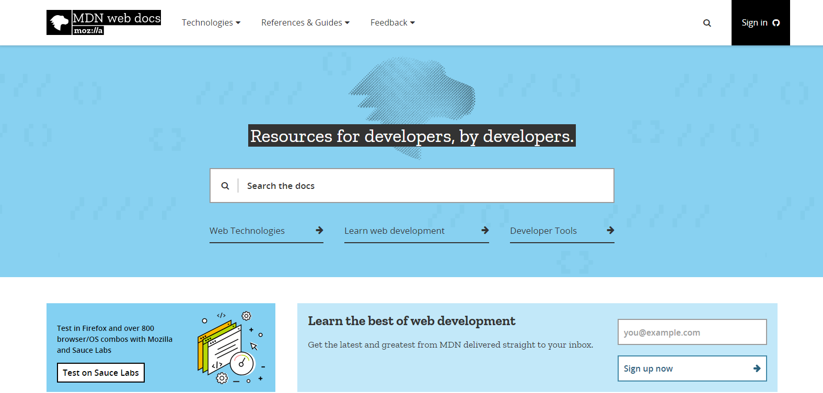Click the you@example.com email field
Viewport: 823px width, 393px height.
pyautogui.click(x=692, y=332)
